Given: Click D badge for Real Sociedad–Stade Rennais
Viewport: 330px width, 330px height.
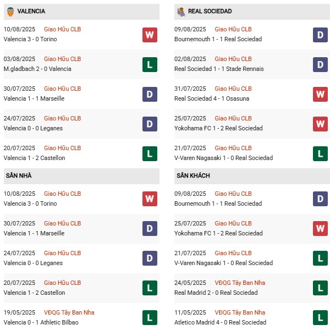Looking at the screenshot, I should (x=320, y=65).
